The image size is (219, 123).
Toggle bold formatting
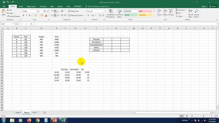24,15
